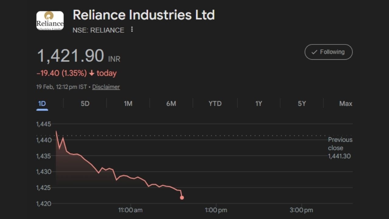This screenshot has width=389, height=219.
Task: Click the checkmark in the Following button
Action: click(x=314, y=52)
